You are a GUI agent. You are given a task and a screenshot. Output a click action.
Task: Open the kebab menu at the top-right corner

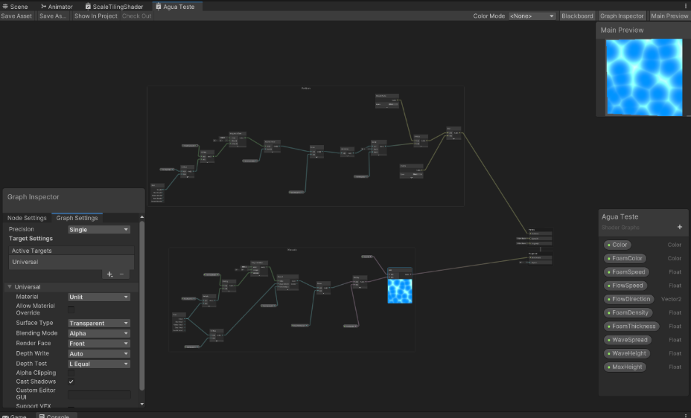coord(685,6)
